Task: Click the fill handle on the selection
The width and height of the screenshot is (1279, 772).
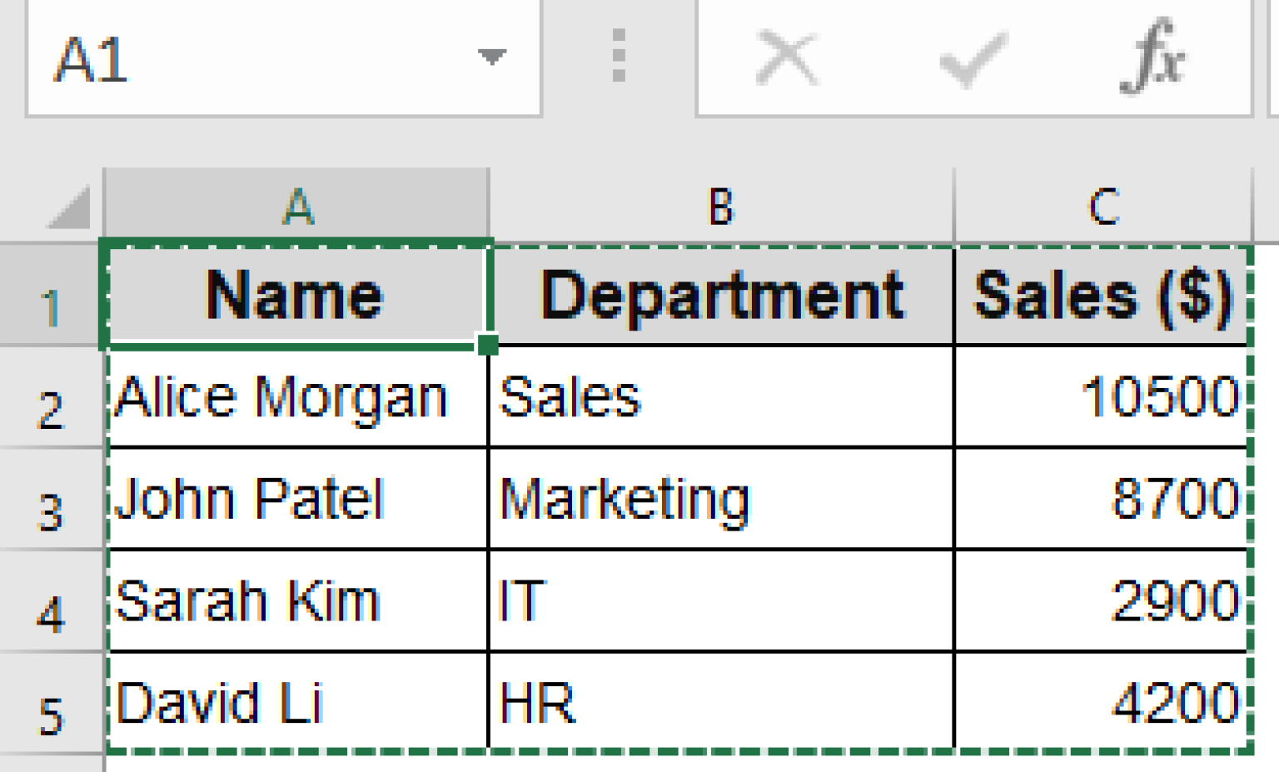Action: (x=490, y=344)
